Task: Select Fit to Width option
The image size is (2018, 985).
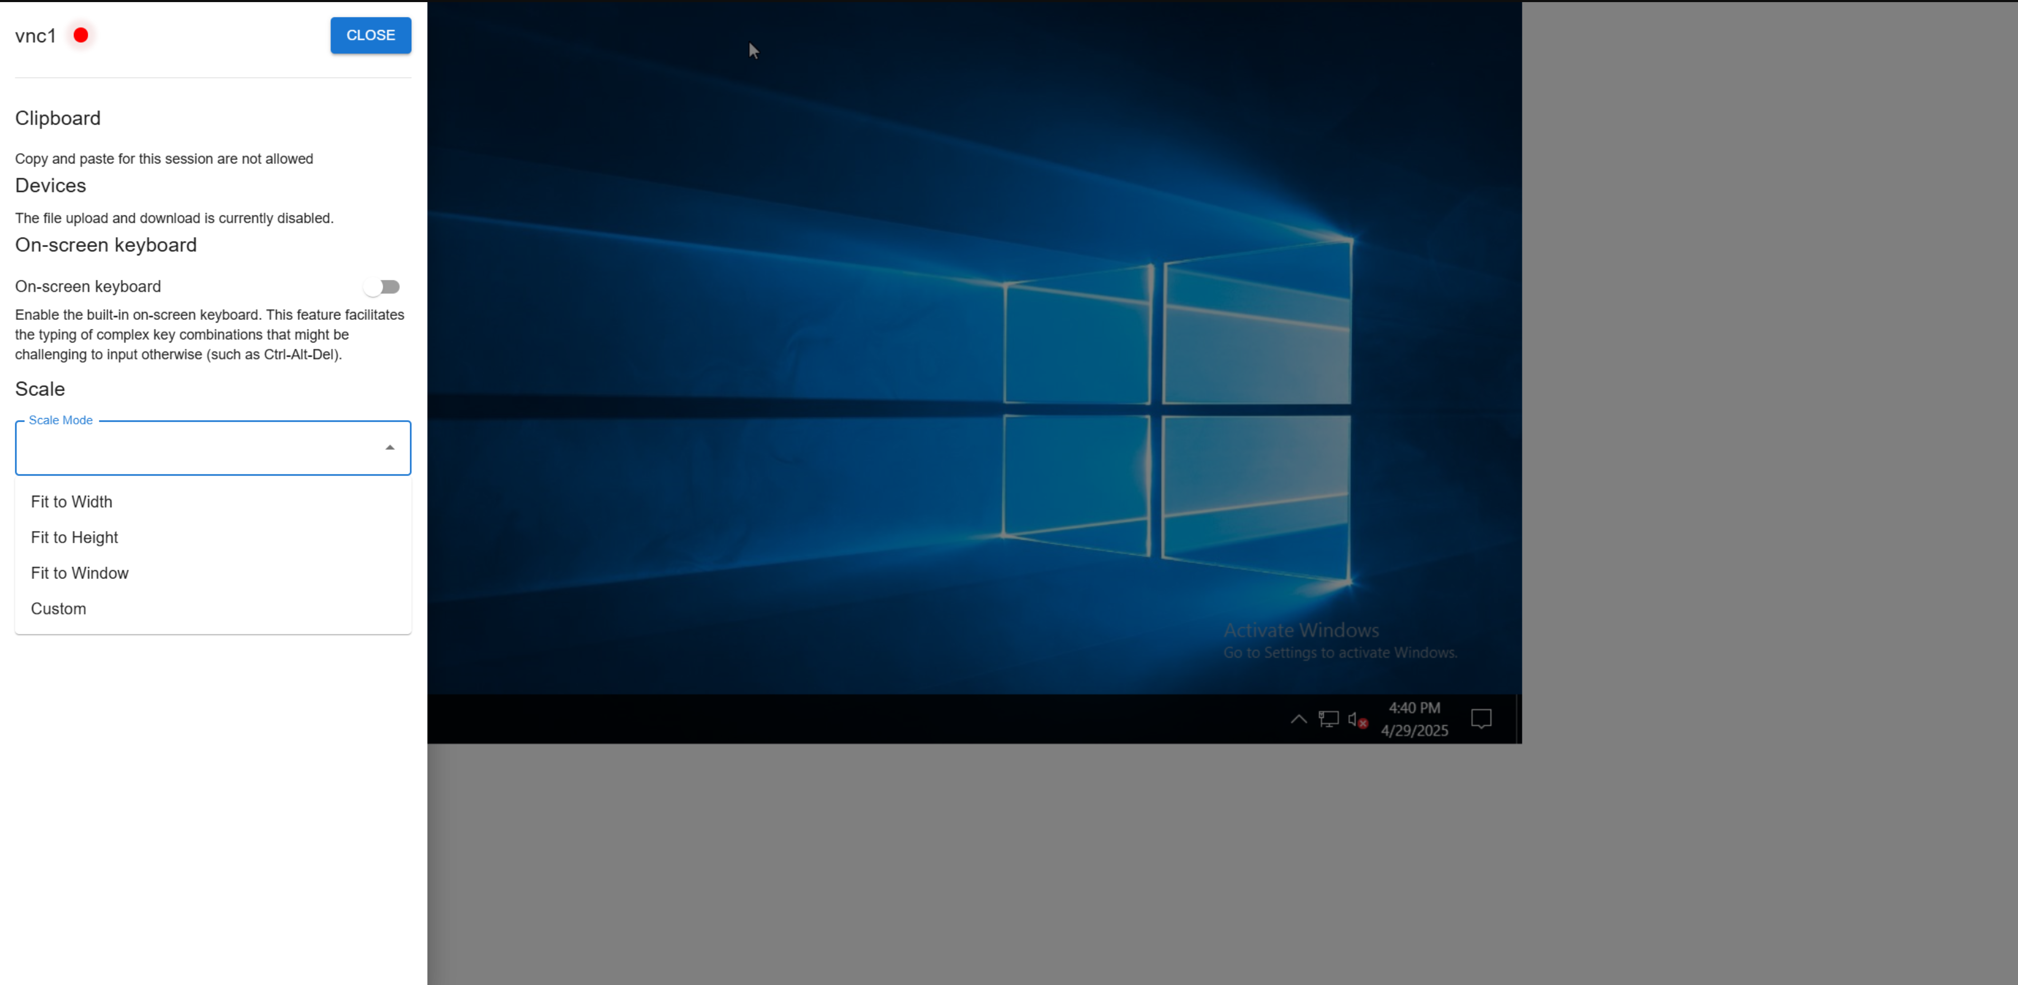Action: (213, 502)
